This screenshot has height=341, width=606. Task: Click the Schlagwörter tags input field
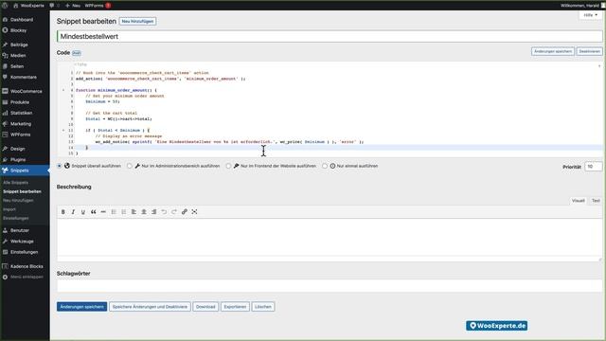click(330, 286)
